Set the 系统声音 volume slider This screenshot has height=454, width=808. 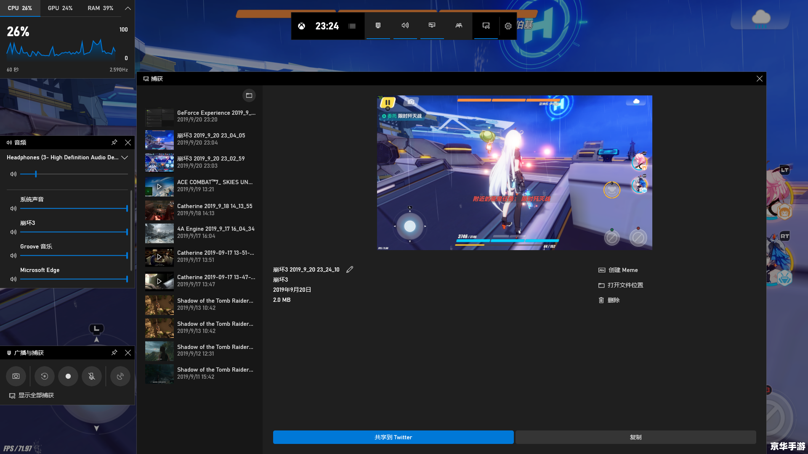[74, 209]
